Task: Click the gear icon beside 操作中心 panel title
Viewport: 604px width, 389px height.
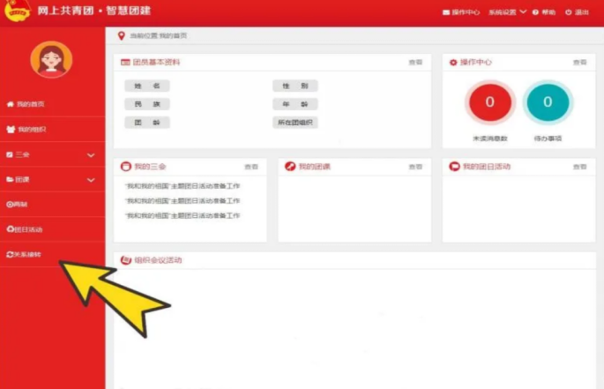Action: click(453, 63)
